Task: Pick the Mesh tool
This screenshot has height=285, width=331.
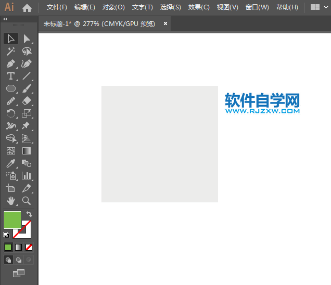Action: tap(11, 151)
